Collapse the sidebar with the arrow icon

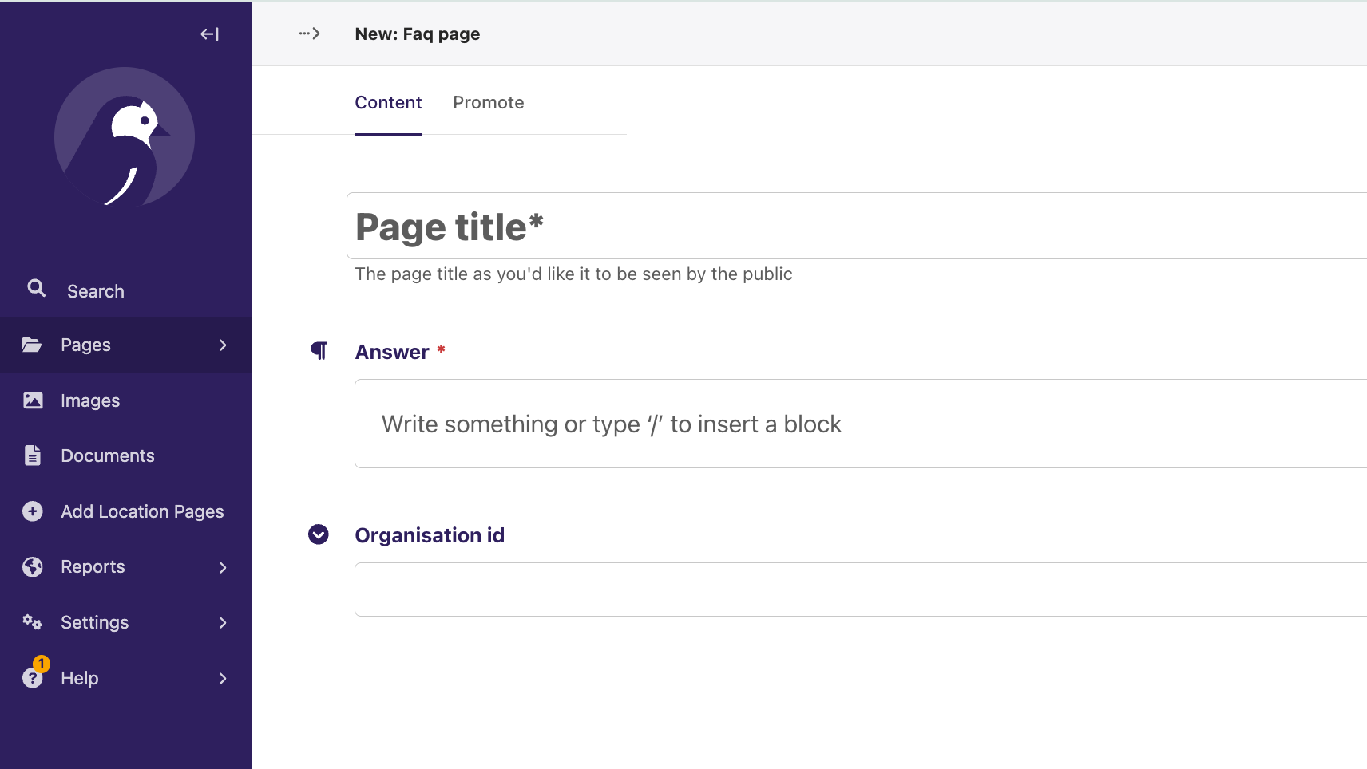(x=209, y=34)
